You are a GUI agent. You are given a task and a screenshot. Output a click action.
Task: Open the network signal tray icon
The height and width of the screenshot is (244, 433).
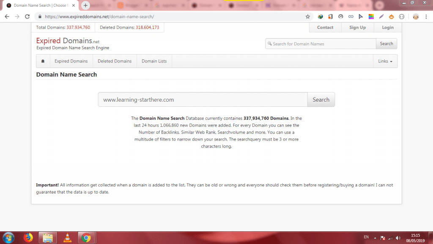(x=390, y=238)
